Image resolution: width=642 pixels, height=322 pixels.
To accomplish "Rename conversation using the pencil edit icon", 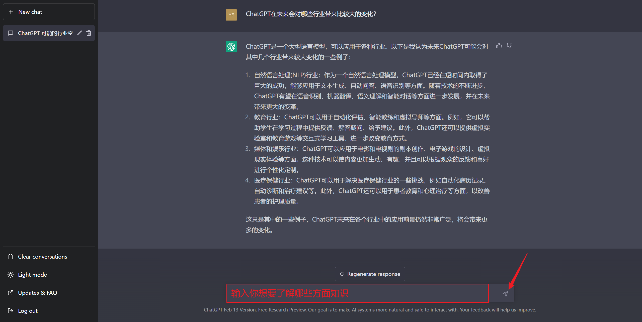I will click(x=80, y=33).
